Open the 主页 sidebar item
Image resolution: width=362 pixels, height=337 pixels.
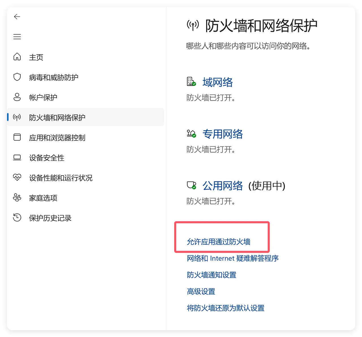[36, 57]
